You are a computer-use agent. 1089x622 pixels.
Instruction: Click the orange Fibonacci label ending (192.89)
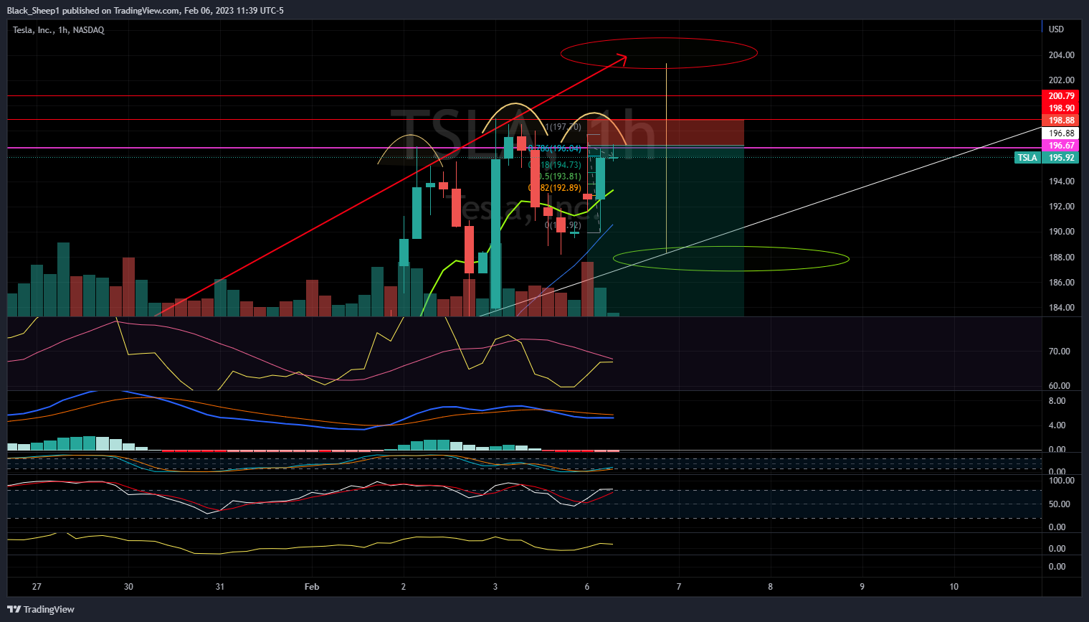pyautogui.click(x=555, y=188)
